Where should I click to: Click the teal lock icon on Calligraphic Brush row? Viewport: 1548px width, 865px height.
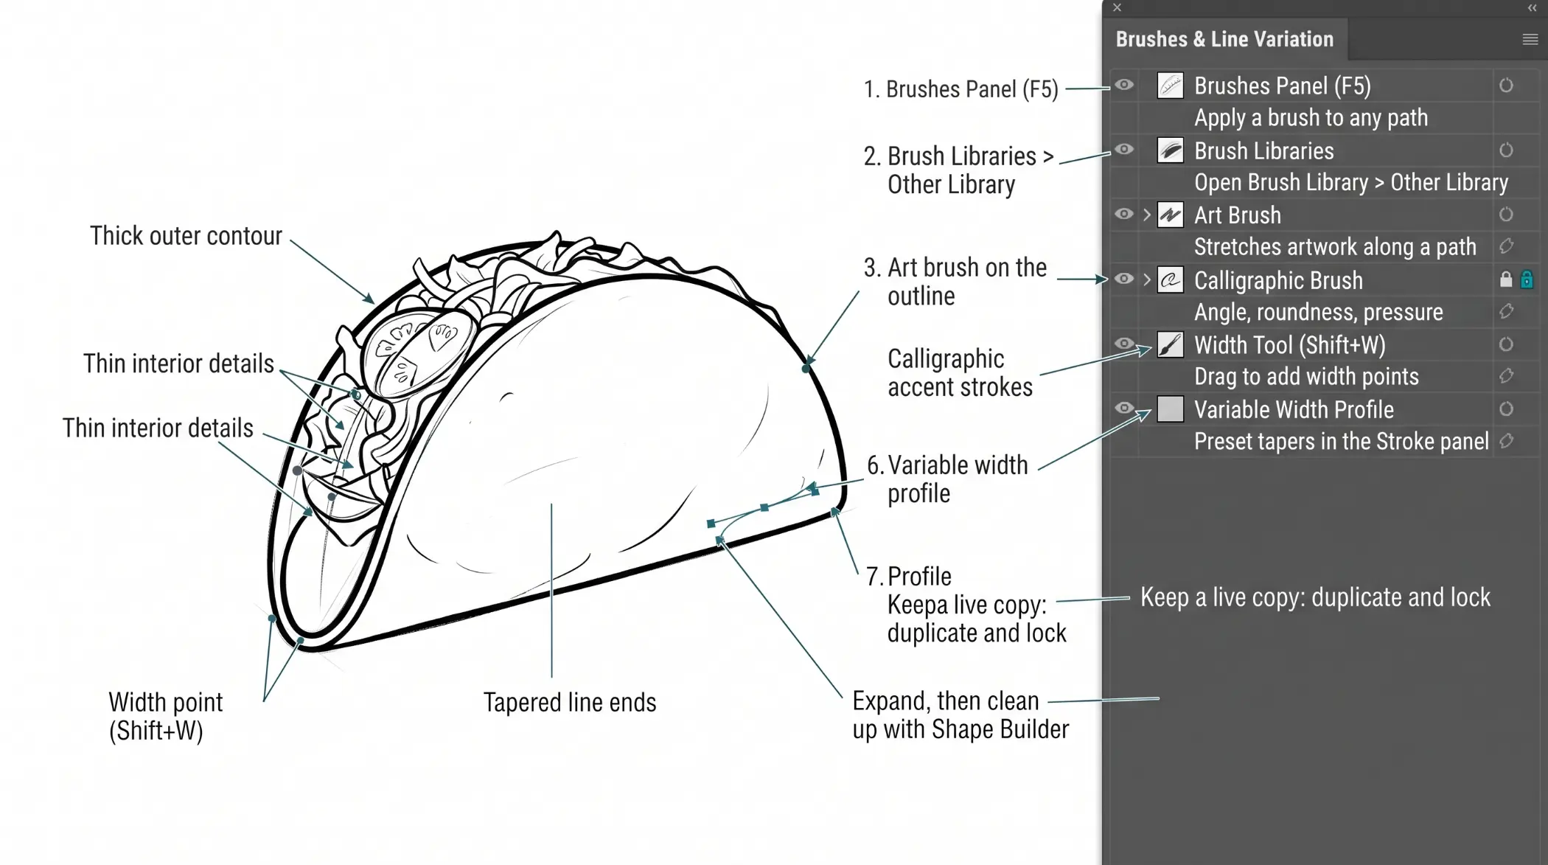(x=1527, y=279)
